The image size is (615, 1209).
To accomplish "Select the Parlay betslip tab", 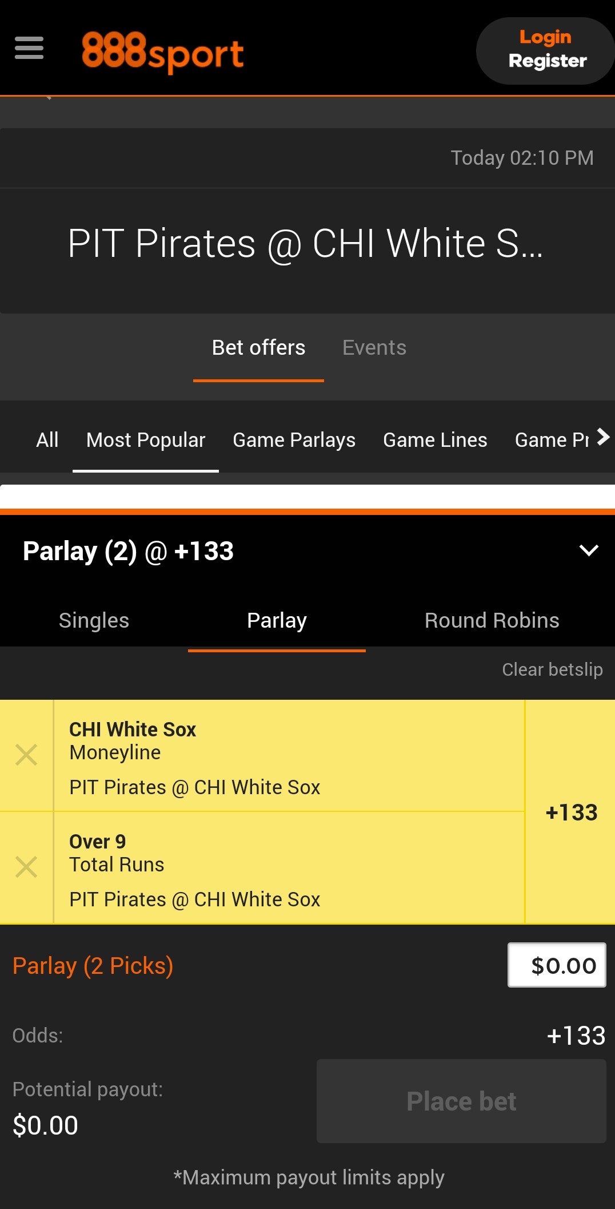I will tap(277, 621).
